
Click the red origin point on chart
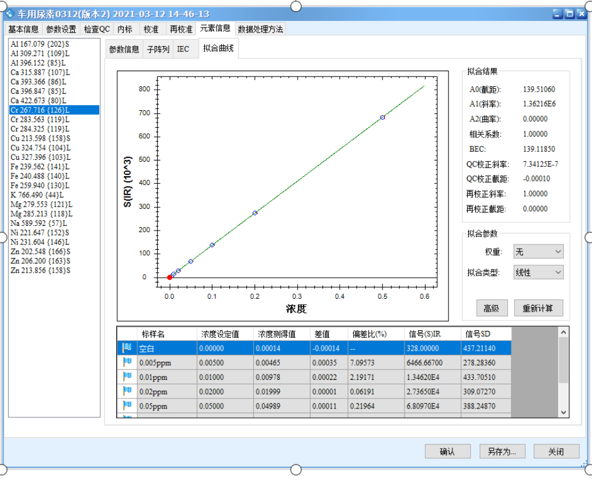169,277
